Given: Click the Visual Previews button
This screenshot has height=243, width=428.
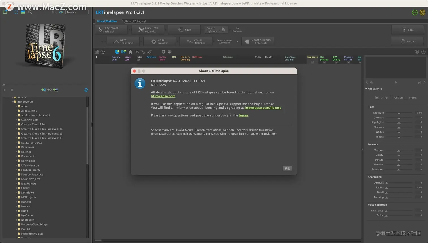Looking at the screenshot, I should pos(160,42).
